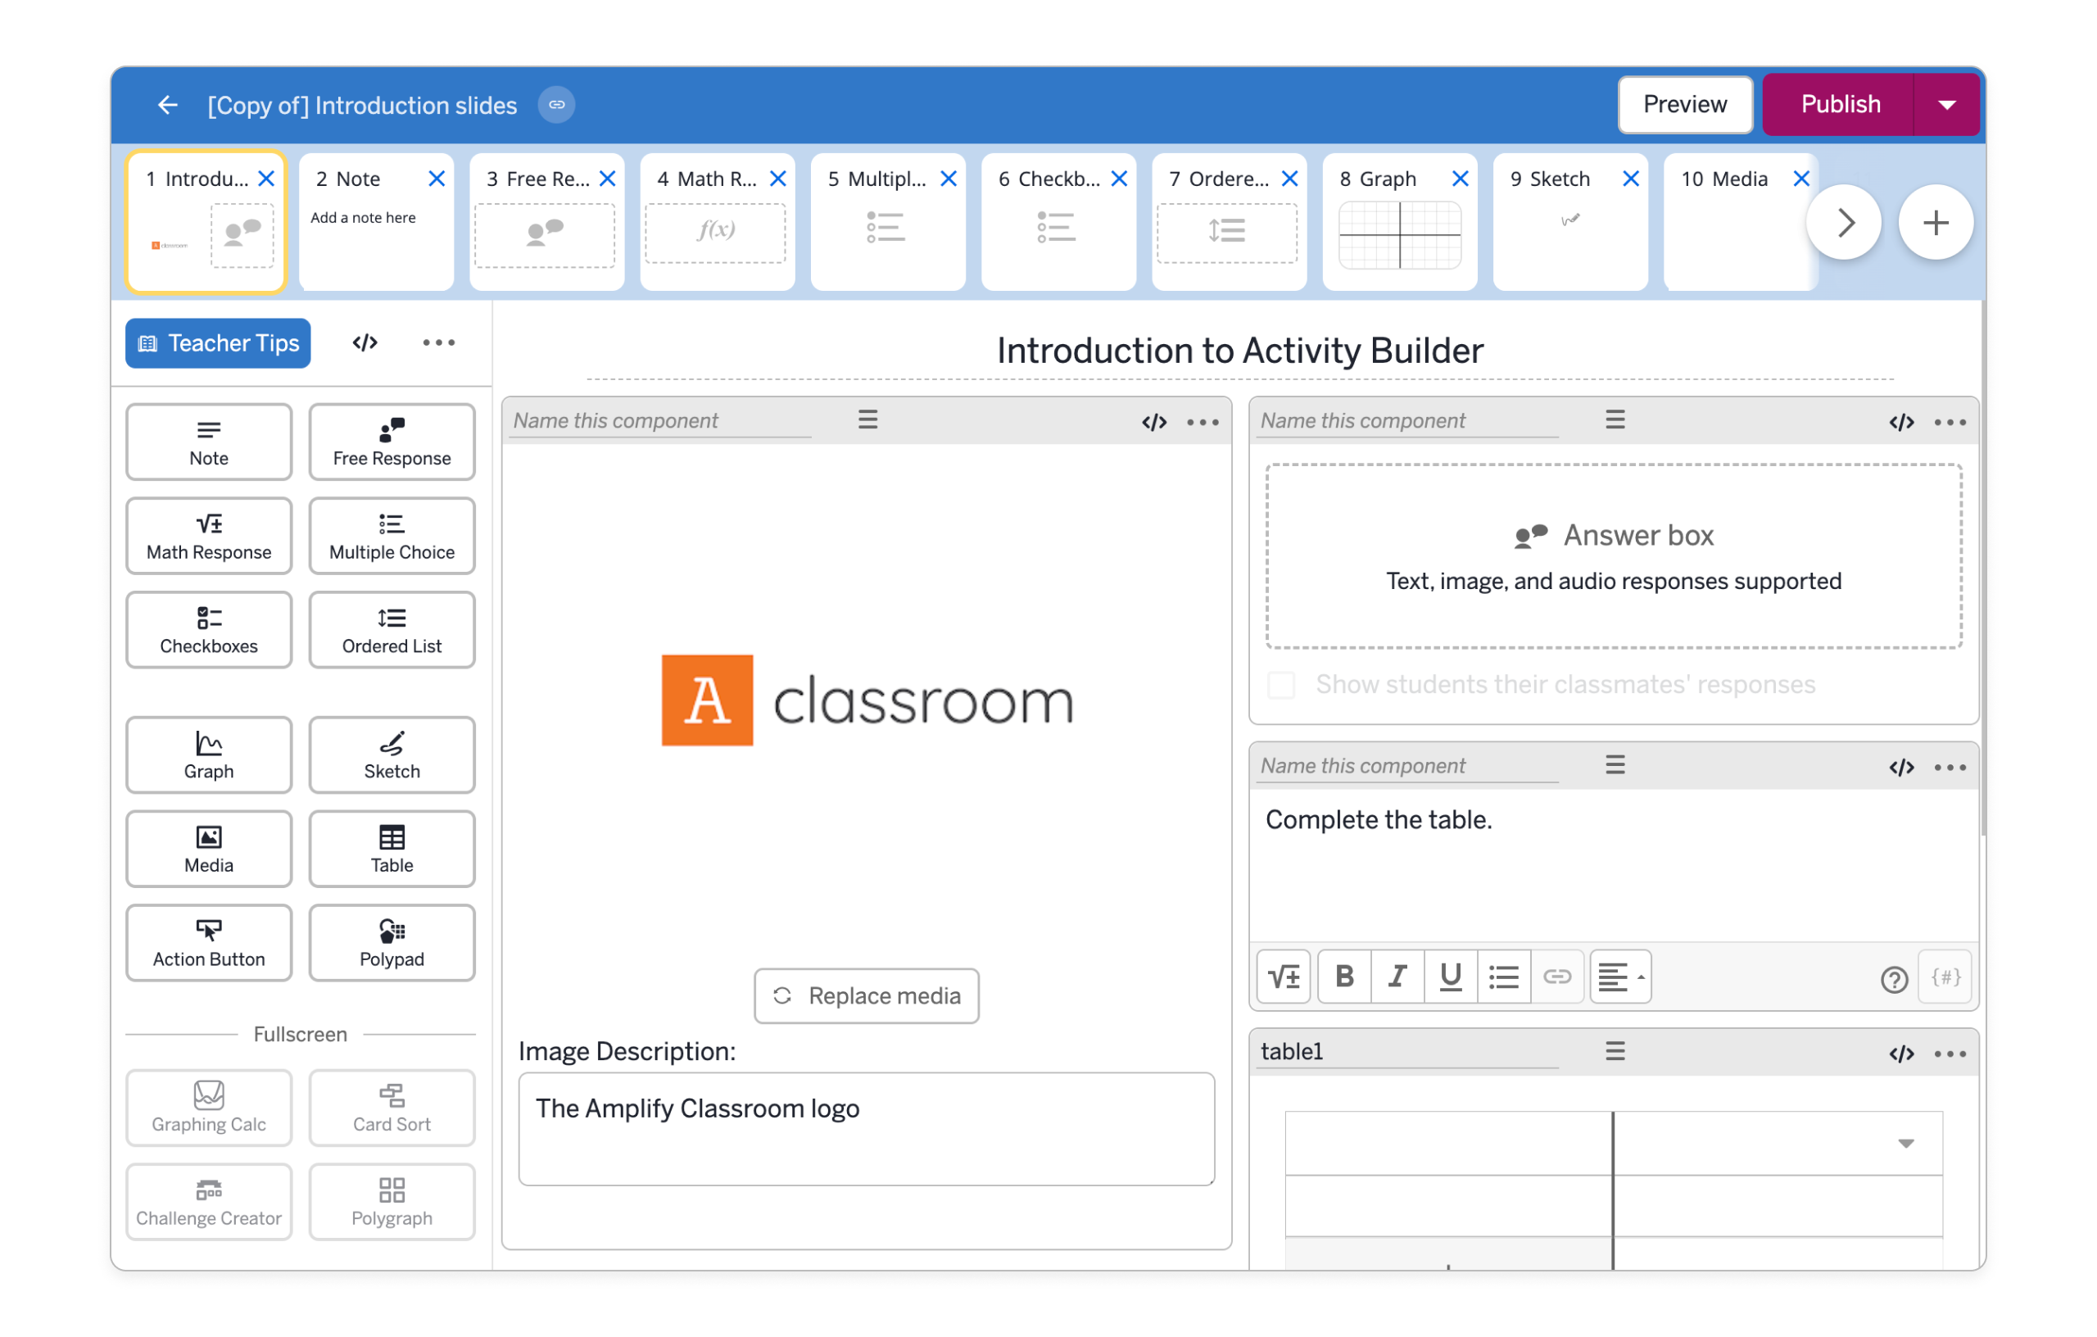Add a Table component
This screenshot has height=1337, width=2097.
point(392,850)
